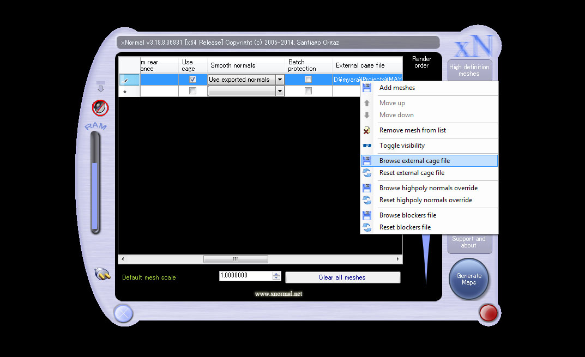This screenshot has height=357, width=585.
Task: Click the RAM usage vertical slider
Action: [95, 183]
